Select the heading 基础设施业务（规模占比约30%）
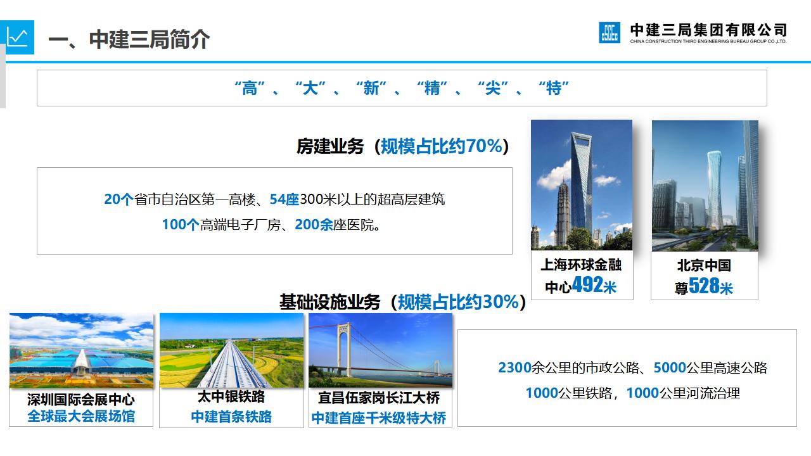Image resolution: width=811 pixels, height=456 pixels. point(403,302)
